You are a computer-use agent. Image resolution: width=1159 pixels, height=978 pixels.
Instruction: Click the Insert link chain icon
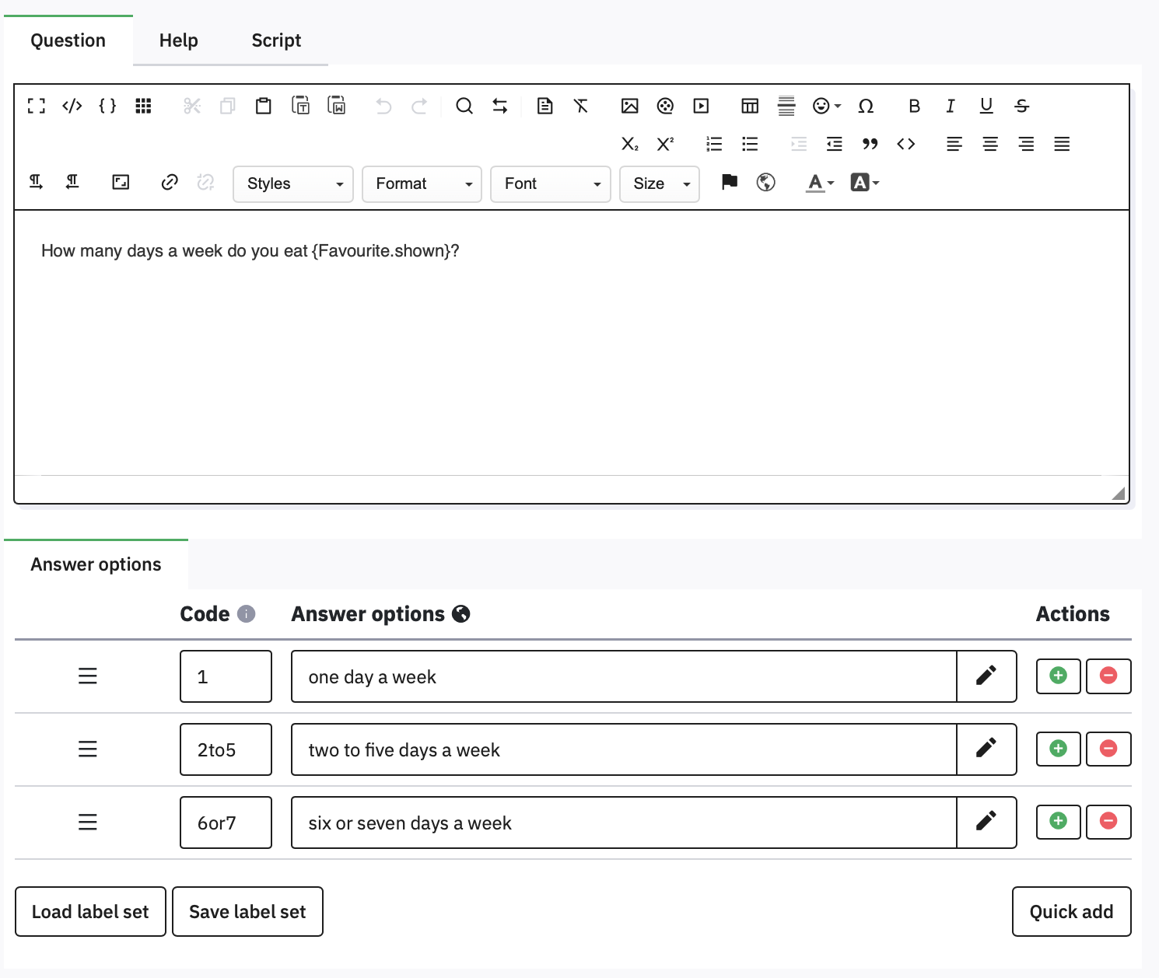[170, 183]
